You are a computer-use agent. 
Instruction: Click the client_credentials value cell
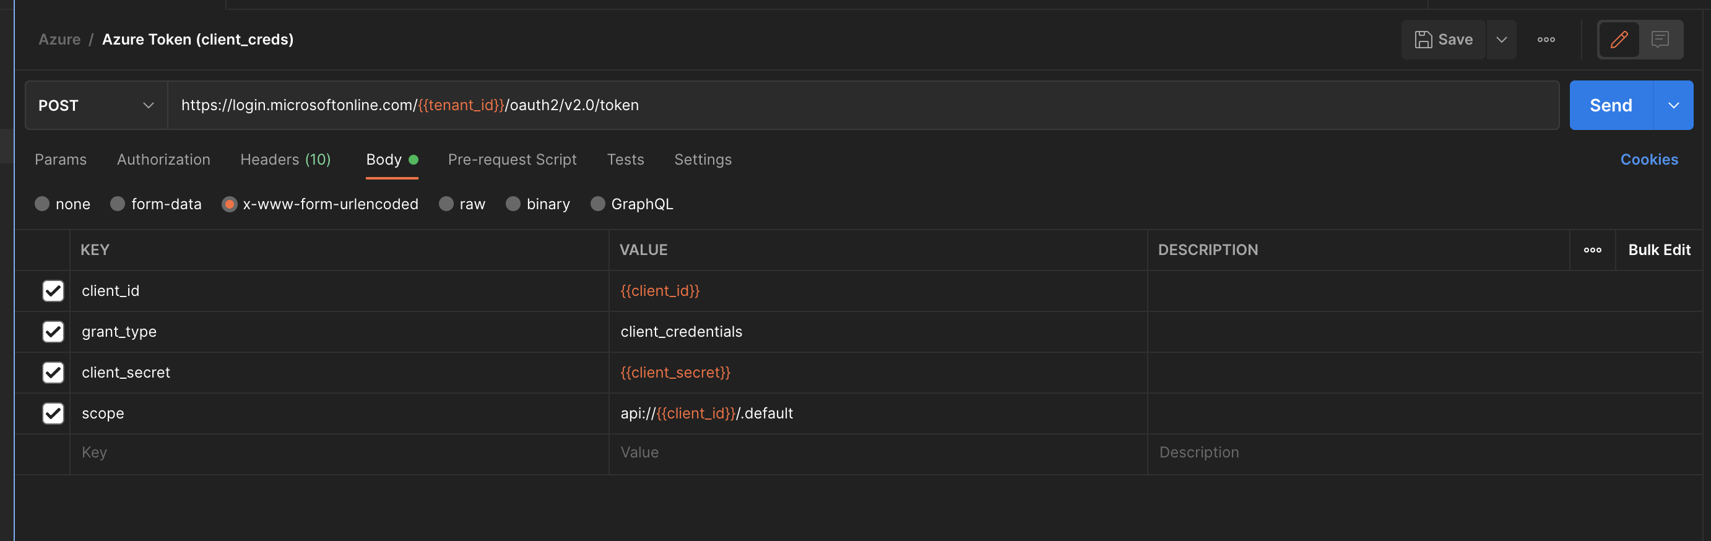[877, 332]
